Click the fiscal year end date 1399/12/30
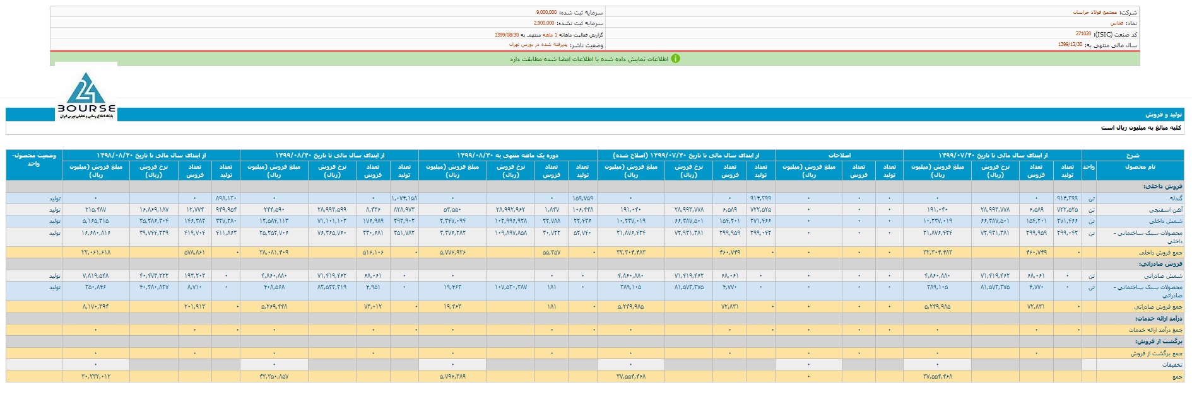Viewport: 1192px width, 395px height. click(1070, 45)
